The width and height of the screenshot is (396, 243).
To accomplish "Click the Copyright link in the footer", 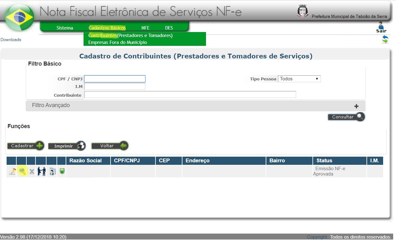I will 317,237.
